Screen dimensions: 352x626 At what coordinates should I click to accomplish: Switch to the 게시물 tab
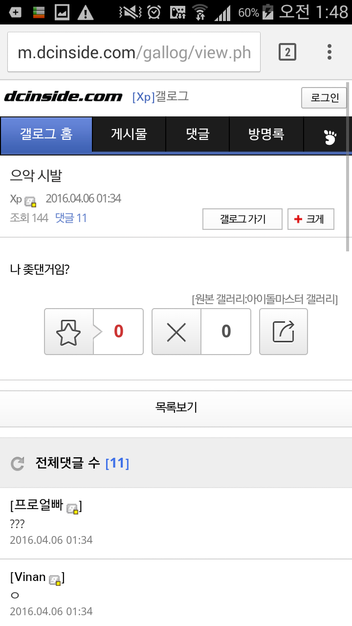point(129,134)
